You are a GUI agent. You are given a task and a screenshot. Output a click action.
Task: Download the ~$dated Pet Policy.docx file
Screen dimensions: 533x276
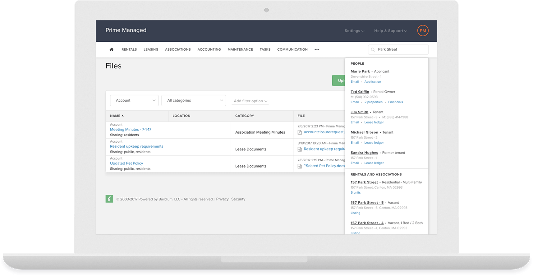(x=324, y=166)
